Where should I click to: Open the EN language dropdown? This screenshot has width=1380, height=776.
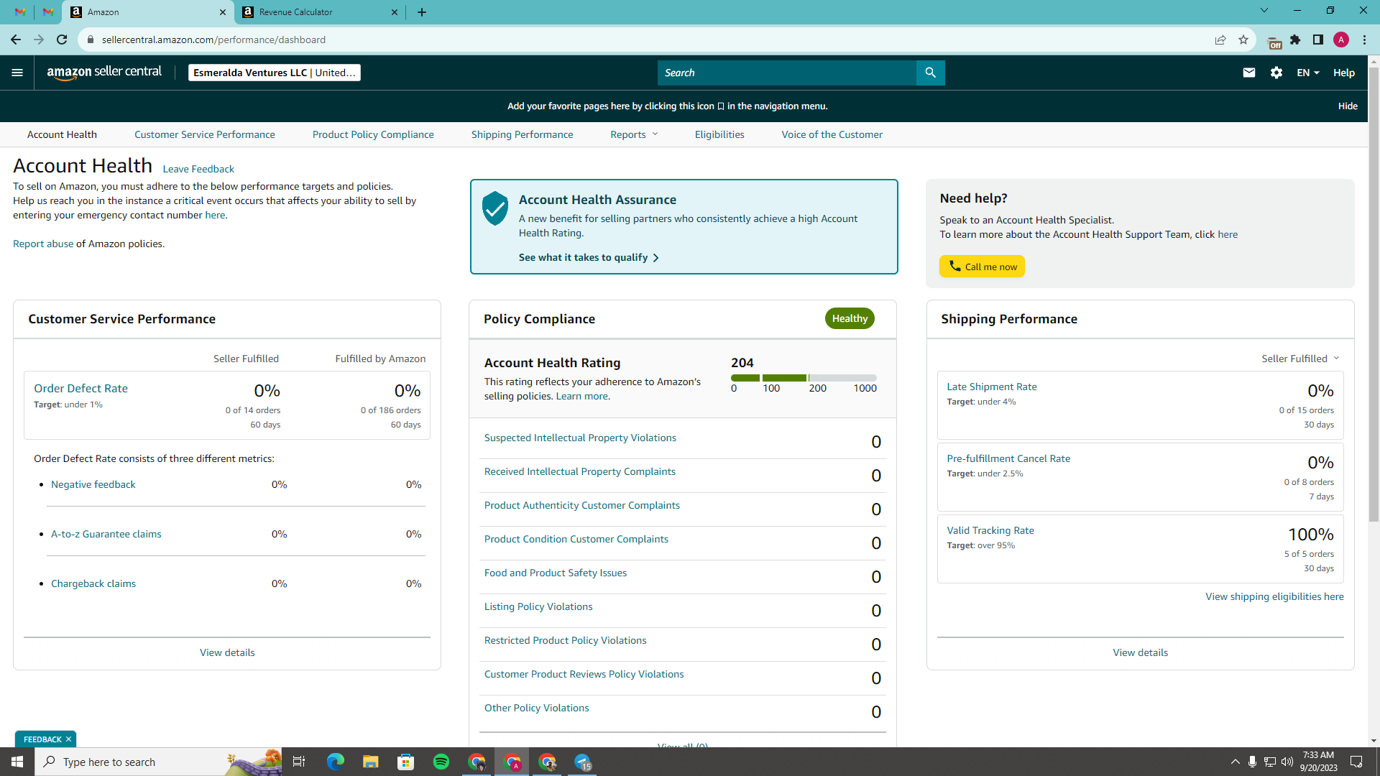click(1308, 73)
